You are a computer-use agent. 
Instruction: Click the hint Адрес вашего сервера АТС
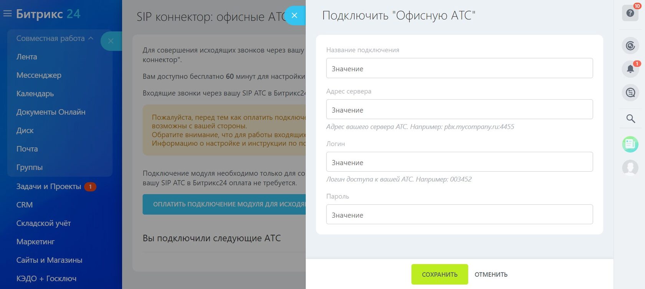click(420, 127)
